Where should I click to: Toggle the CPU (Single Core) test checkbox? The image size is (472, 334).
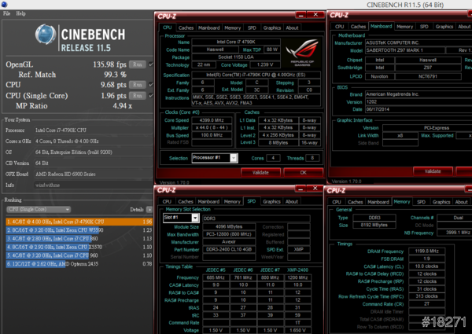pyautogui.click(x=151, y=96)
